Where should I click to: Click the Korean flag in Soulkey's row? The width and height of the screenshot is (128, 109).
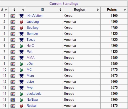point(13,28)
